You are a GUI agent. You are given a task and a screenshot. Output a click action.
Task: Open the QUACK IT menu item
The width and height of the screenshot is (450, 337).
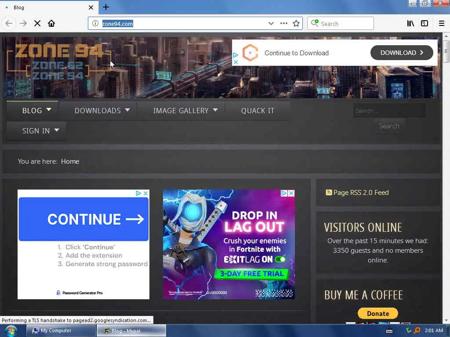pos(258,111)
